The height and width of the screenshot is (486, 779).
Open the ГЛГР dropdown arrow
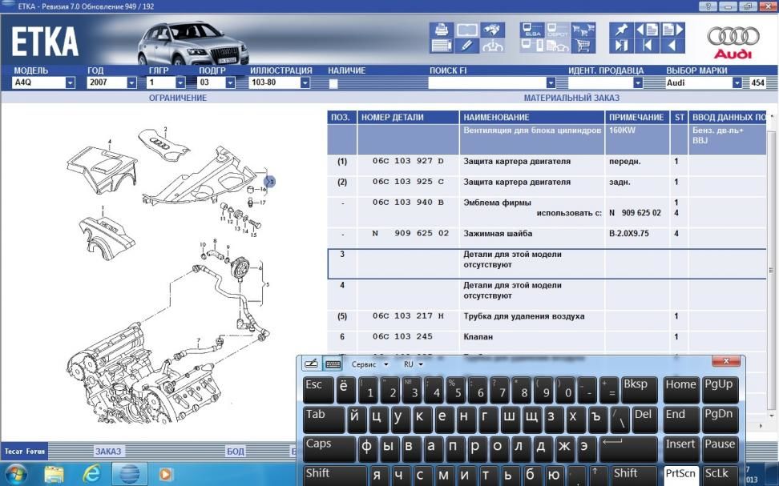[180, 83]
